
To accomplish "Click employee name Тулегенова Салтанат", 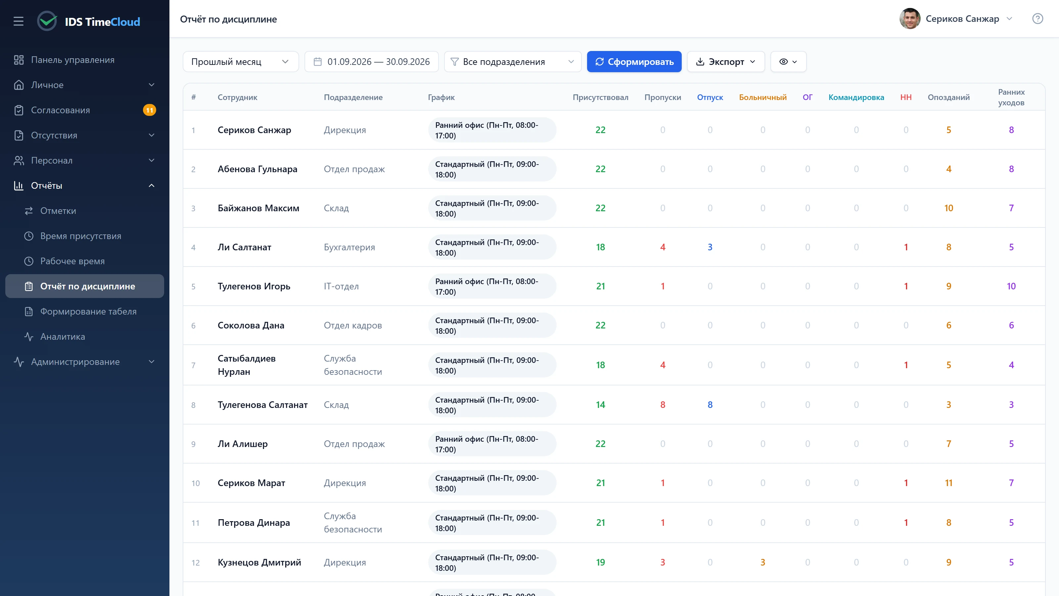I will pyautogui.click(x=262, y=405).
